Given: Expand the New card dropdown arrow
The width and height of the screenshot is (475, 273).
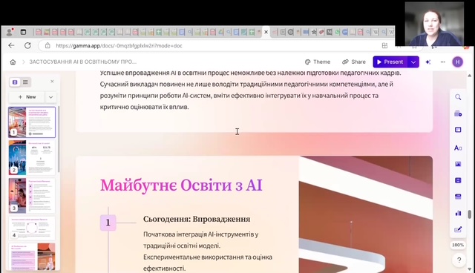Looking at the screenshot, I should [50, 97].
